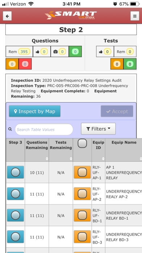Tap the back arrow button
This screenshot has height=253, width=142.
[x=7, y=16]
